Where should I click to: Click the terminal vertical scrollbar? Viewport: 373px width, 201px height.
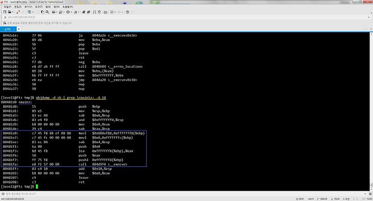pos(371,111)
